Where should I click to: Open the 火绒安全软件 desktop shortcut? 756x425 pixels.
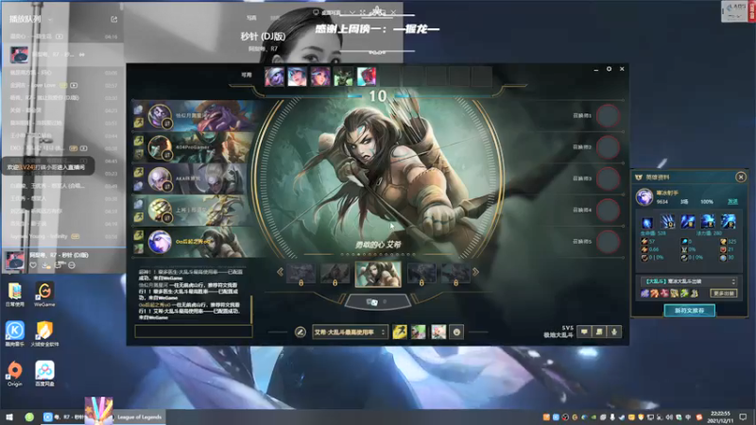coord(44,333)
